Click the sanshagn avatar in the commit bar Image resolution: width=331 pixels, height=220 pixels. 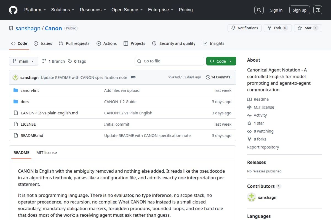15,78
